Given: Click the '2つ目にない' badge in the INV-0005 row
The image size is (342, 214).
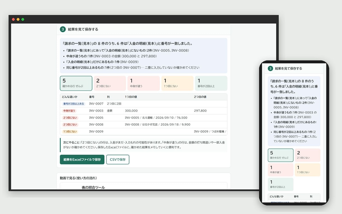Looking at the screenshot, I should click(x=70, y=118).
